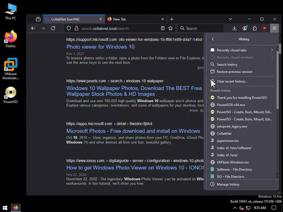This screenshot has width=283, height=212.
Task: Close the CollabNet SearXNG tab
Action: coord(101,19)
